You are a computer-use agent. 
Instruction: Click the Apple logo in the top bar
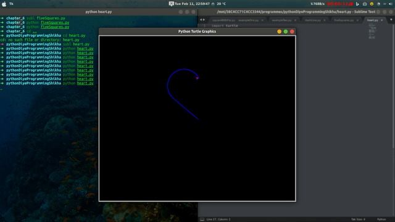4,4
